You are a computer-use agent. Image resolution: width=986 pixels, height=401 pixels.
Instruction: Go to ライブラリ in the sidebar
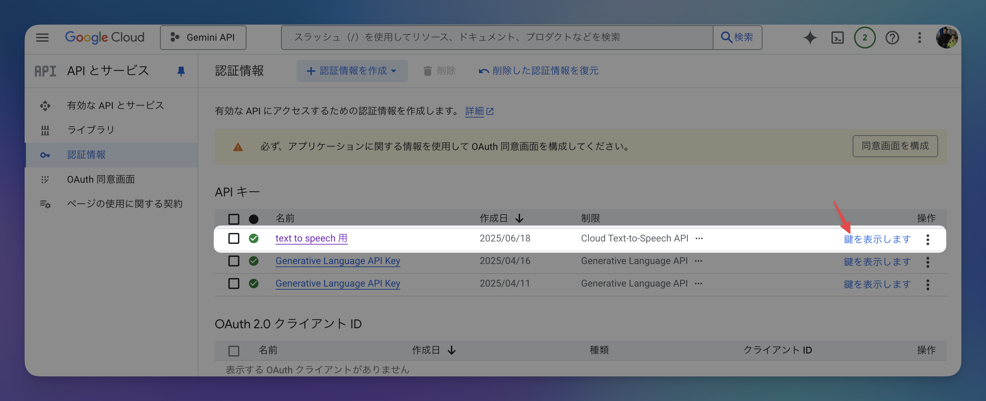coord(91,130)
